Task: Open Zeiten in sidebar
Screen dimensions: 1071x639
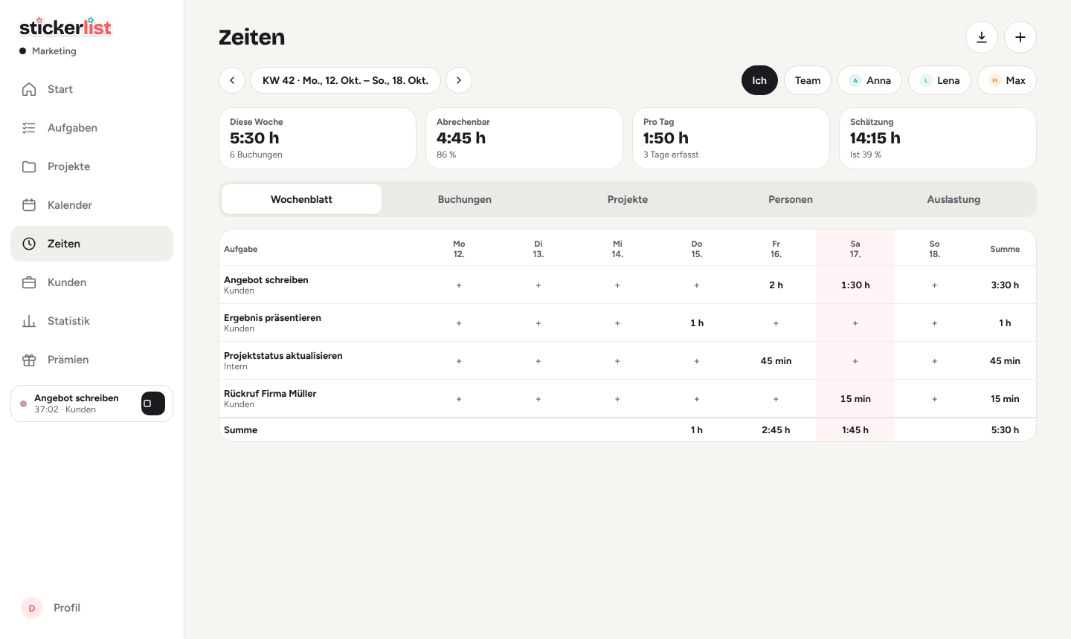Action: coord(91,244)
